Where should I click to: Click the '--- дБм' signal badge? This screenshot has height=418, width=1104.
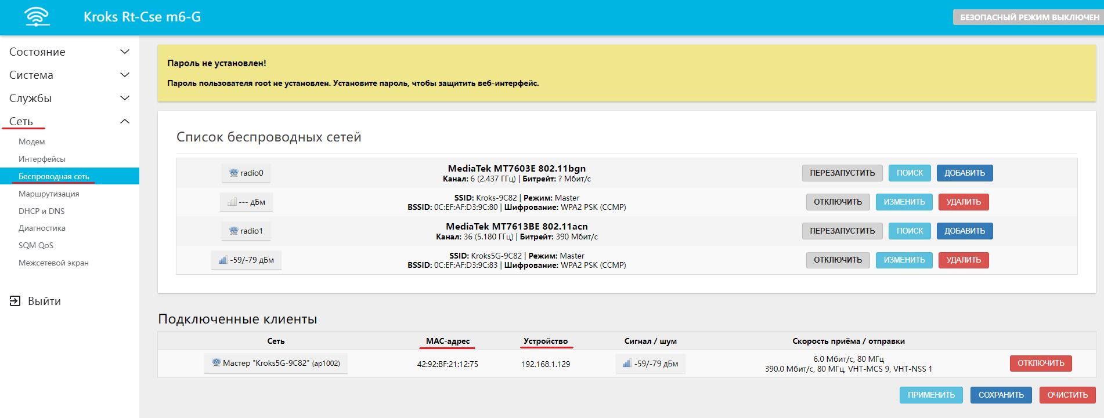pyautogui.click(x=246, y=202)
